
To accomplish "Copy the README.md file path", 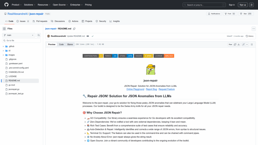I will click(74, 29).
